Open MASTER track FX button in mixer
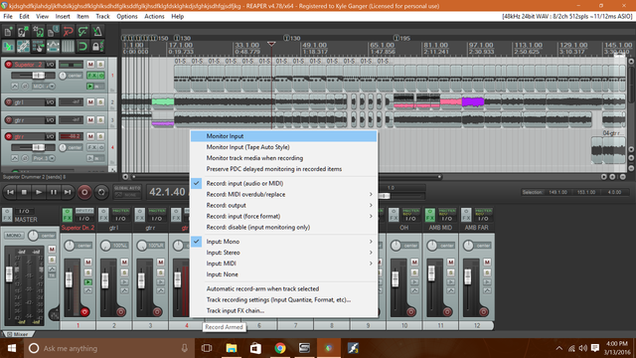Viewport: 636px width, 358px height. click(7, 215)
